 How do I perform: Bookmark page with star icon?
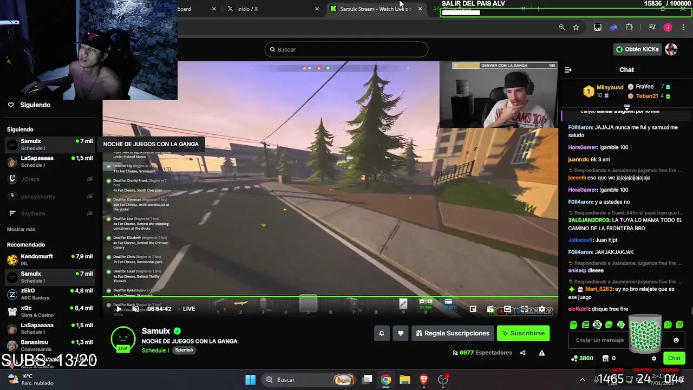coord(576,27)
